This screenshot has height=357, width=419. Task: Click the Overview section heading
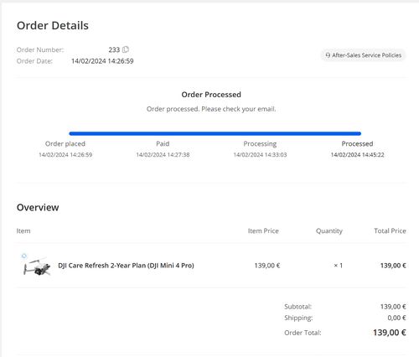pyautogui.click(x=38, y=207)
